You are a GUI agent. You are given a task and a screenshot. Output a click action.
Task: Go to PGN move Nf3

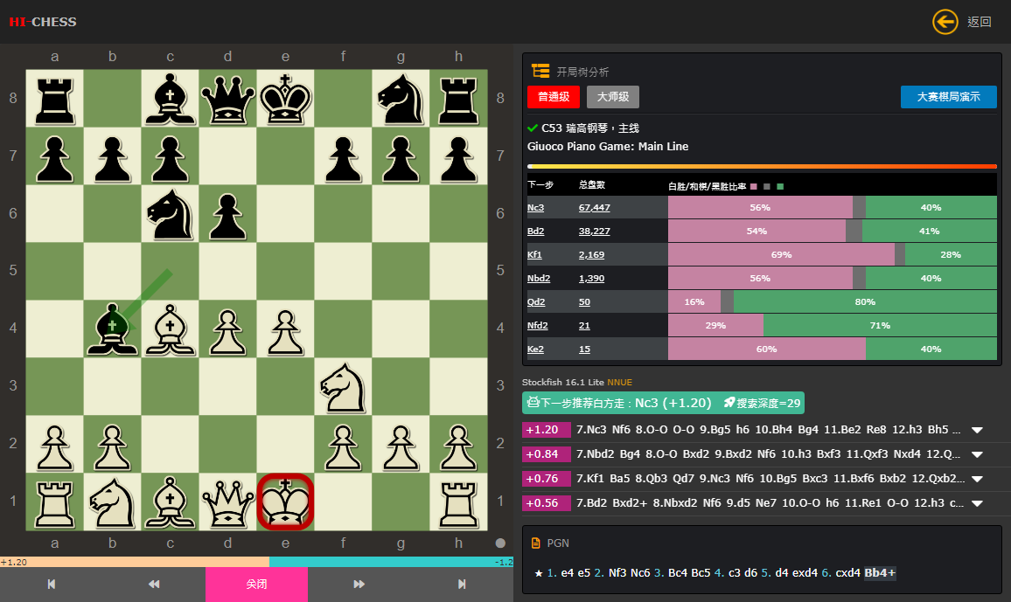click(x=617, y=573)
